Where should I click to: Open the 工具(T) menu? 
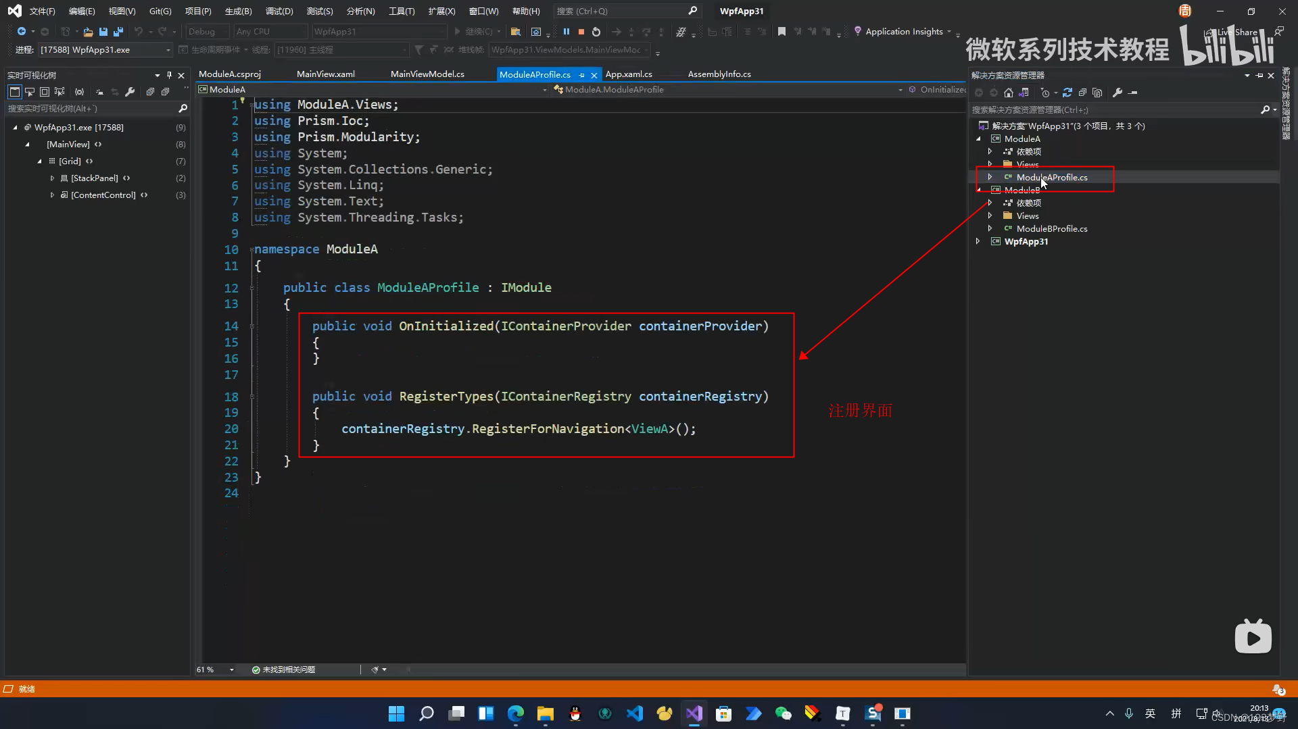click(402, 11)
